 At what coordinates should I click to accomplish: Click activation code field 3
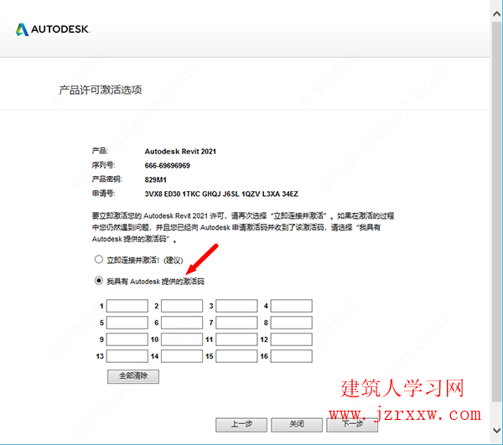tap(236, 306)
